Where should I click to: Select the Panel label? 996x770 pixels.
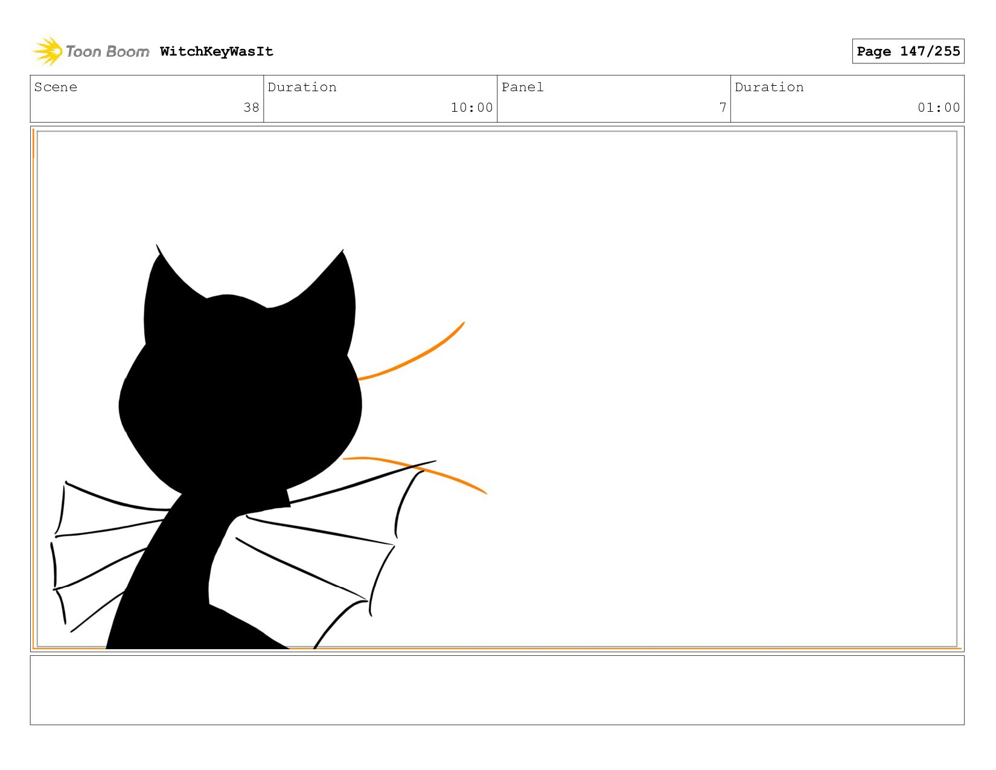(x=523, y=87)
